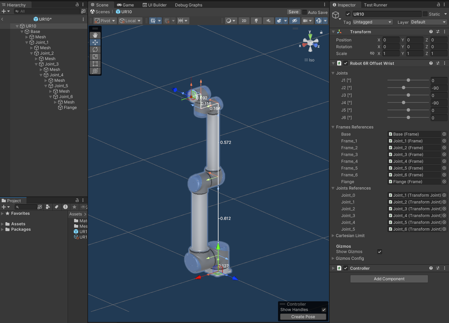Image resolution: width=449 pixels, height=323 pixels.
Task: Toggle grid visibility icon in Scene toolbar
Action: point(153,21)
